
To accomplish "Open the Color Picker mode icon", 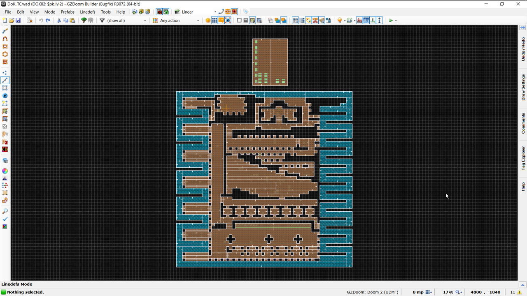I will point(5,171).
